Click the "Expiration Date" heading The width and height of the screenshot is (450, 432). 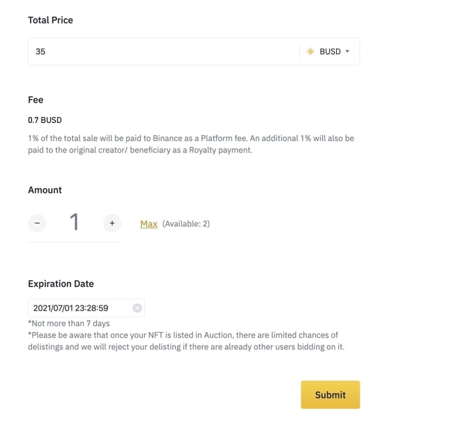[61, 283]
